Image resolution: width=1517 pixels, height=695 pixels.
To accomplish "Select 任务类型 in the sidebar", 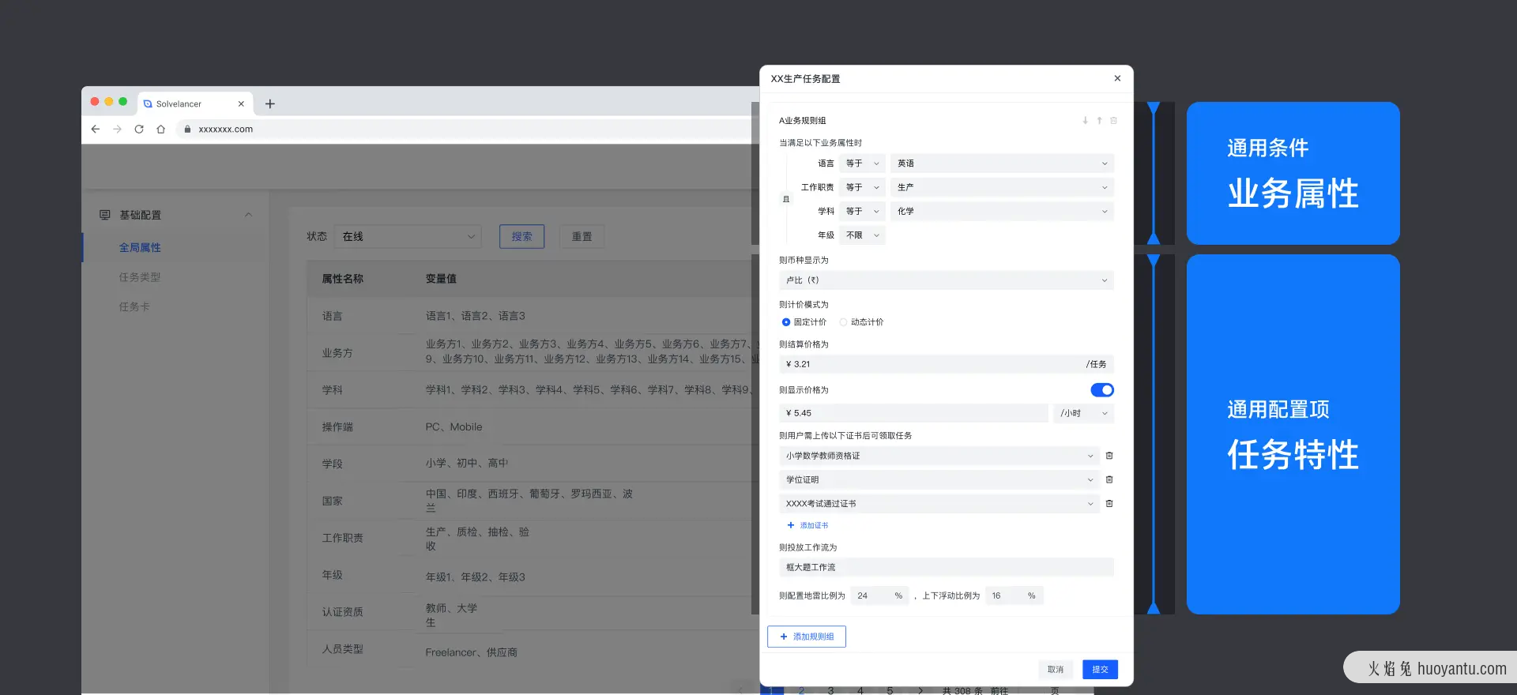I will tap(140, 277).
